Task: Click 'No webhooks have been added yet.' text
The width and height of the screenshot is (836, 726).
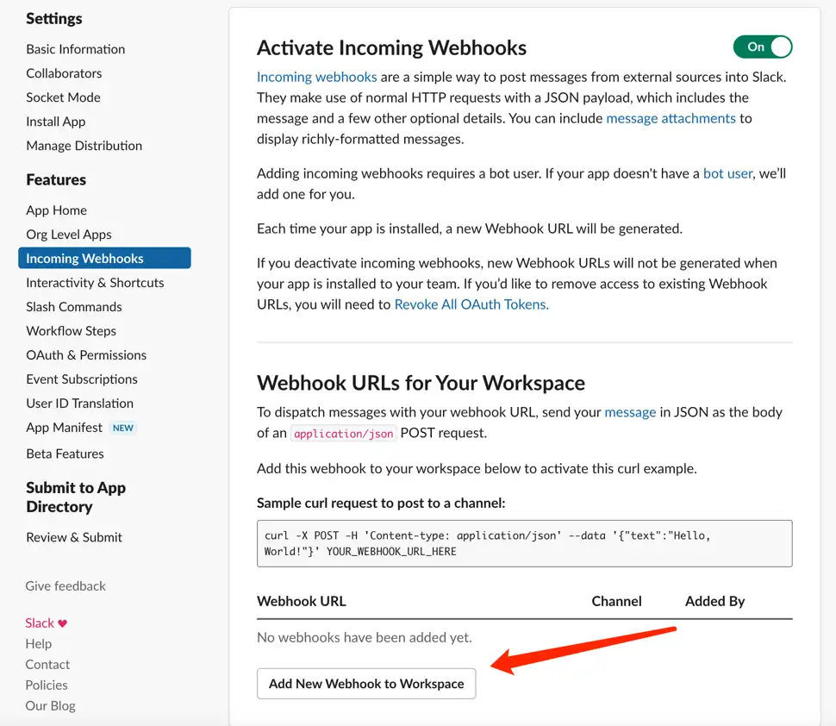Action: click(365, 637)
